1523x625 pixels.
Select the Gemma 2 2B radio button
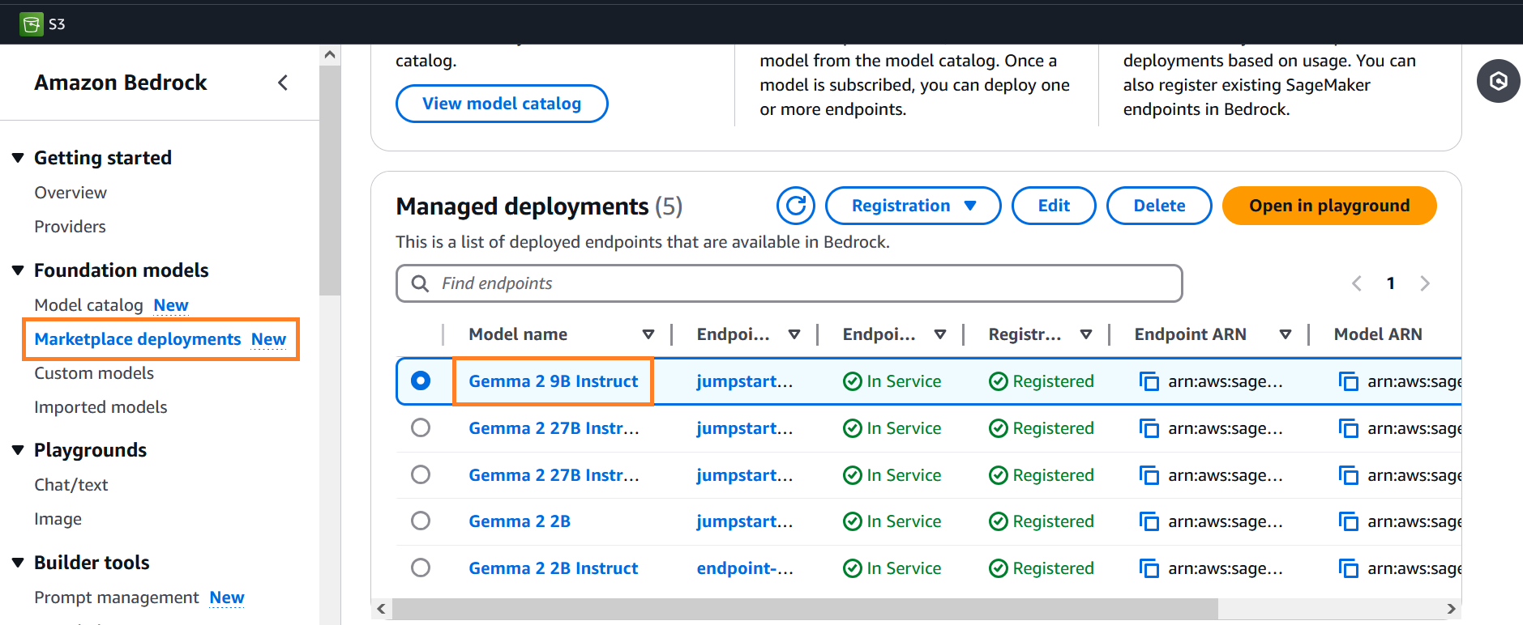420,521
